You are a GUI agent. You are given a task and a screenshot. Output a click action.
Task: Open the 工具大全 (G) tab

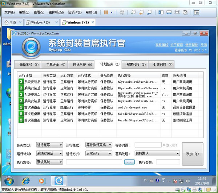[54, 65]
